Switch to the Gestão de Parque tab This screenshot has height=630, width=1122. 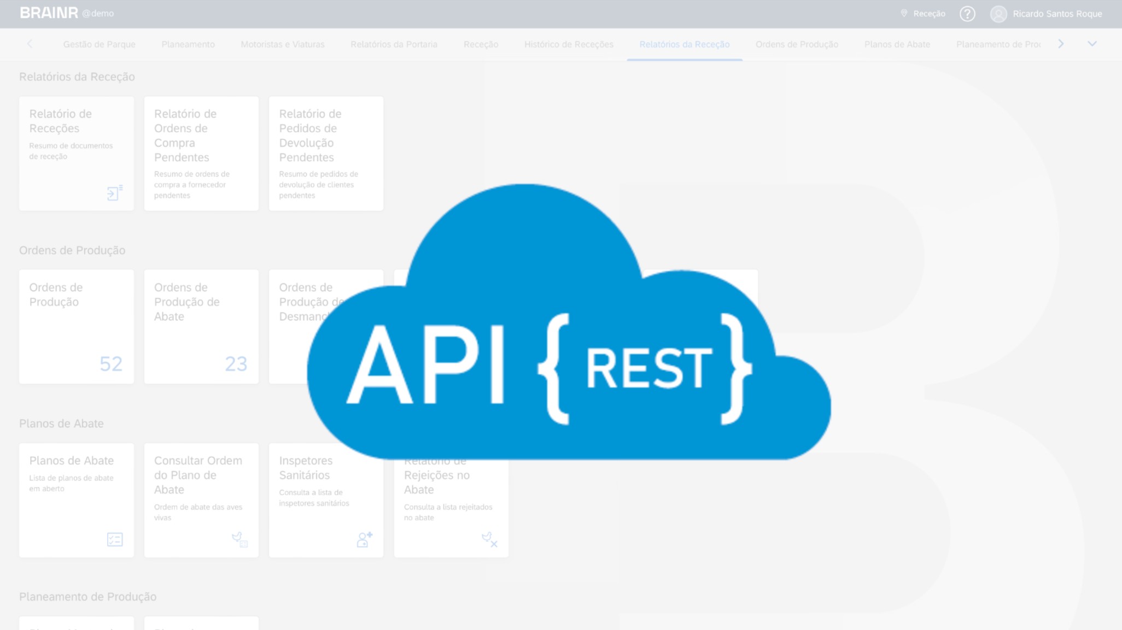pos(99,44)
